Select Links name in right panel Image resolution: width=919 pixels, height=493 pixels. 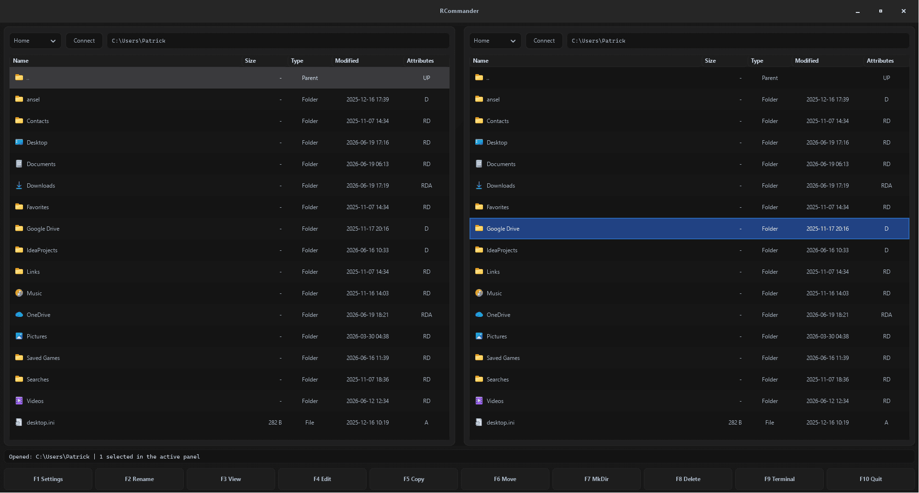[x=493, y=272]
